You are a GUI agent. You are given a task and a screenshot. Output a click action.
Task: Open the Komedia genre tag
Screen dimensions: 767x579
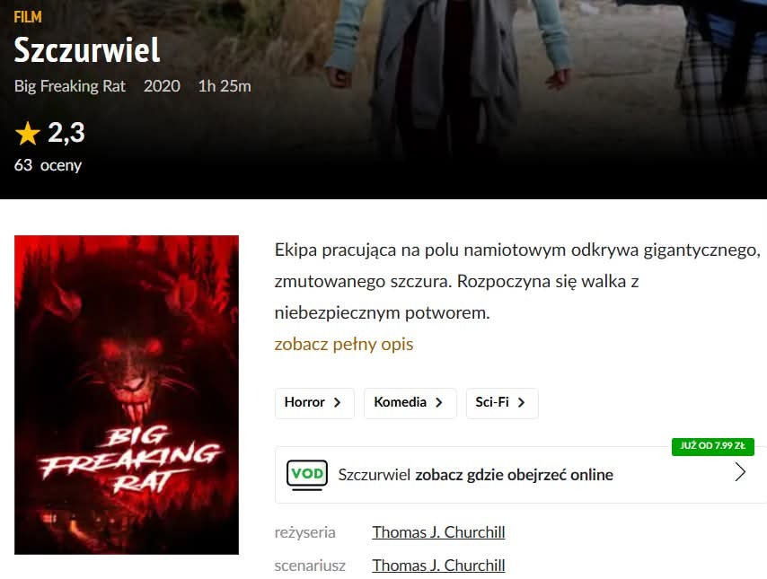coord(410,403)
